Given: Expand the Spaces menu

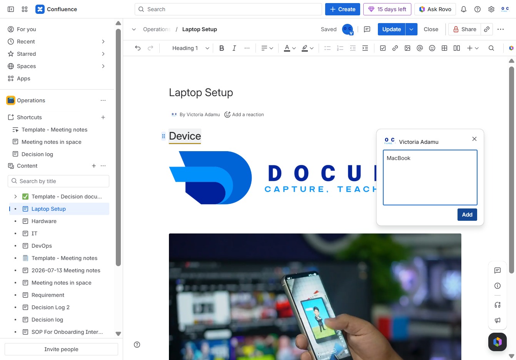Looking at the screenshot, I should point(103,66).
